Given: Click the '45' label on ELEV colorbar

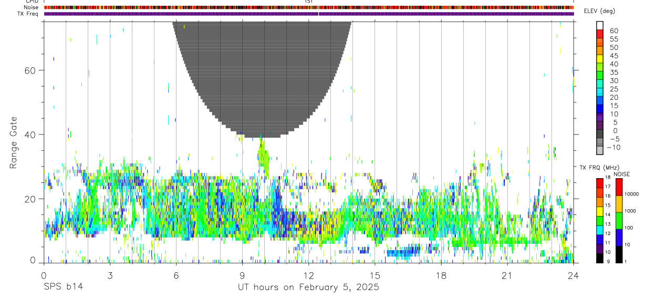Looking at the screenshot, I should pyautogui.click(x=613, y=56).
